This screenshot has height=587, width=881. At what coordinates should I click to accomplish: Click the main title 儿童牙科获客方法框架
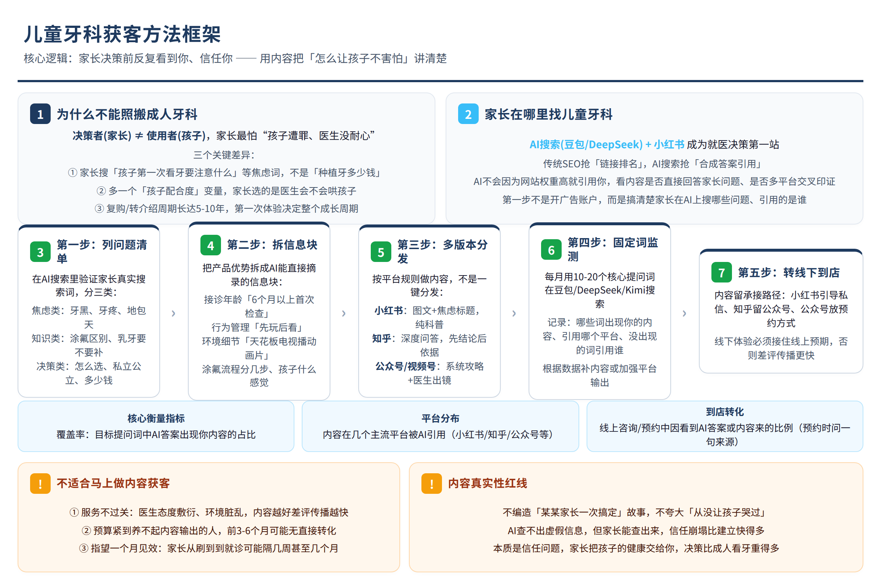[122, 34]
